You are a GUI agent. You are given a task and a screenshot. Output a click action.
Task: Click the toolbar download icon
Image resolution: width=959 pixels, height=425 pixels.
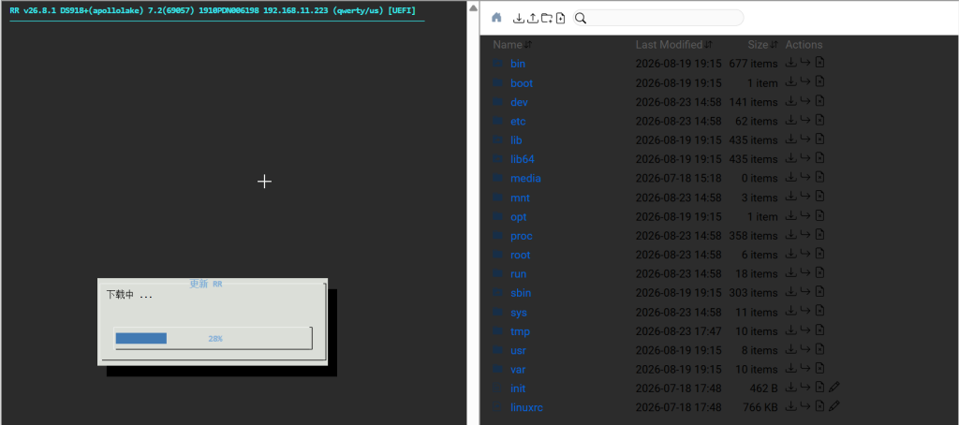[518, 19]
